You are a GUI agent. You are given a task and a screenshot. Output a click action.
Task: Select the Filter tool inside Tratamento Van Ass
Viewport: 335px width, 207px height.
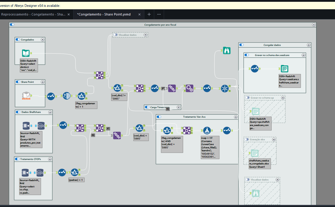click(167, 130)
